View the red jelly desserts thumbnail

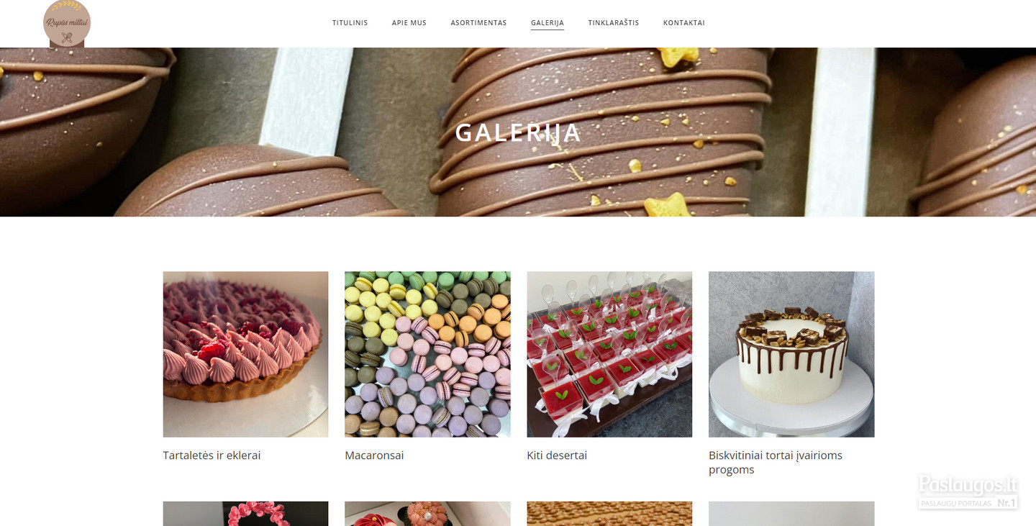click(609, 354)
